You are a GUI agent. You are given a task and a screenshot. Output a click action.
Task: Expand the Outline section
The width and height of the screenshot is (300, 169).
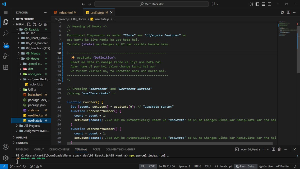(x=31, y=137)
